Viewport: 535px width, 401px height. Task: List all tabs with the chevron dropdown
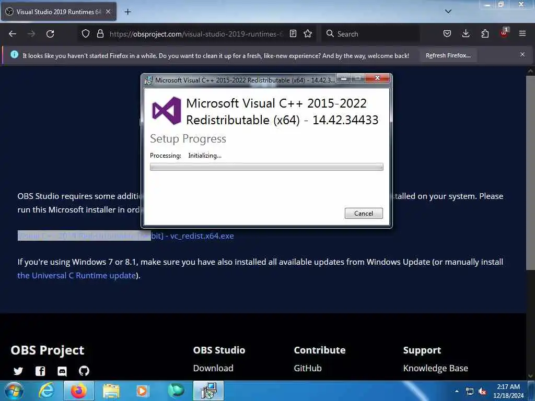(448, 11)
